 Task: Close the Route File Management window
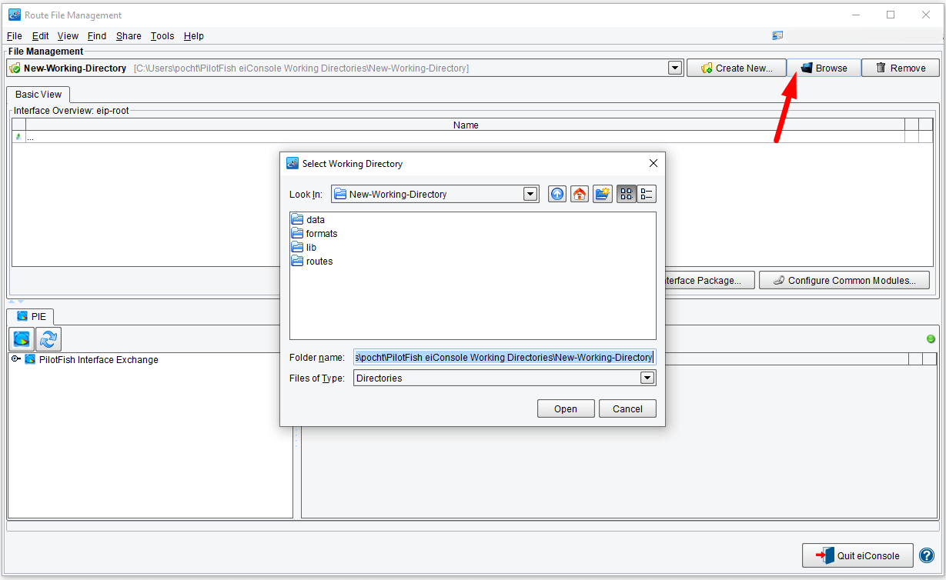click(926, 15)
